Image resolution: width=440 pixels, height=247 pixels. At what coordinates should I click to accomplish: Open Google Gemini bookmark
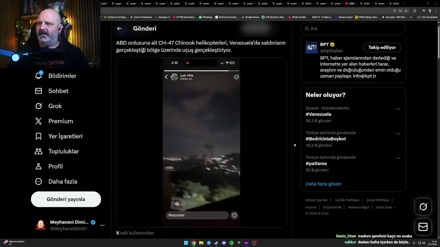pyautogui.click(x=251, y=17)
